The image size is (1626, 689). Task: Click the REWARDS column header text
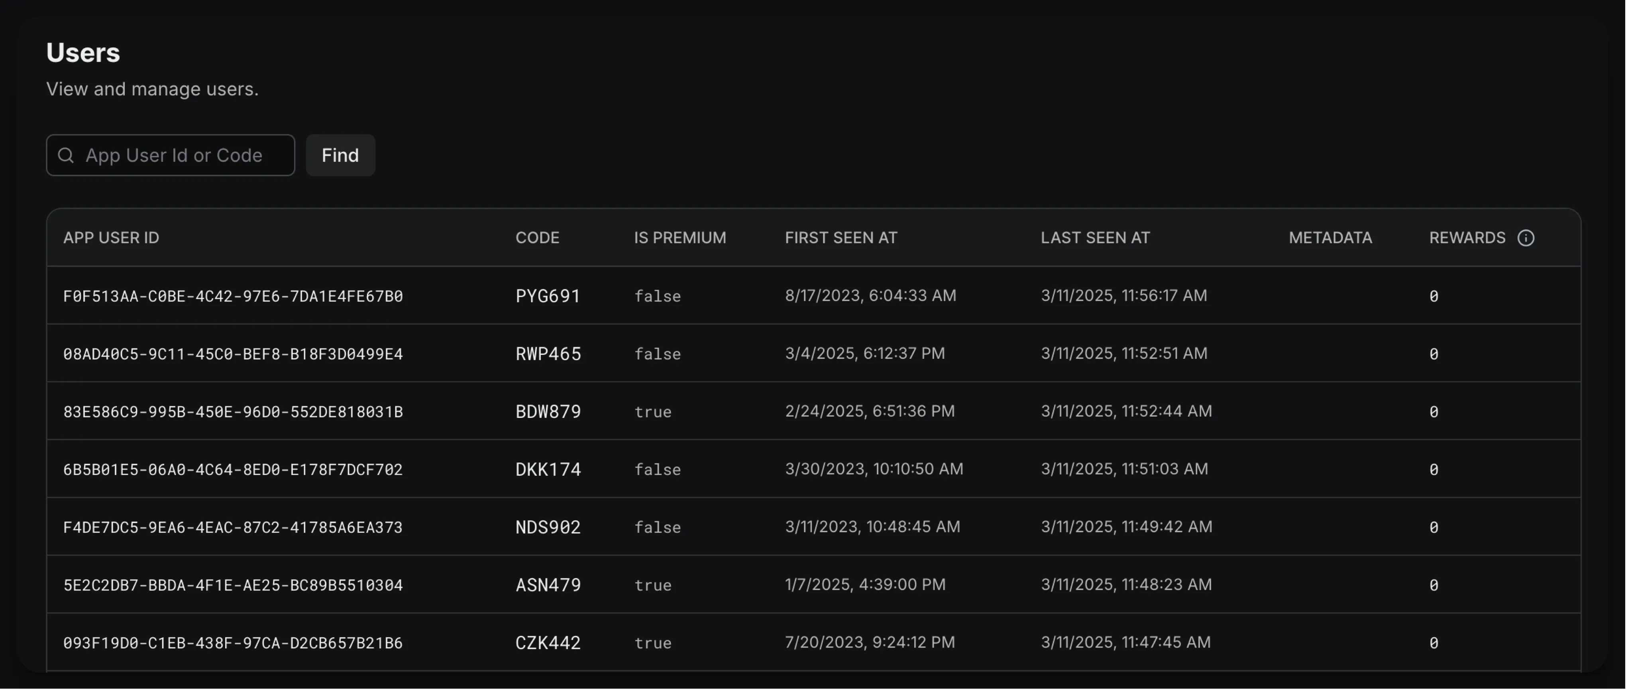coord(1467,238)
